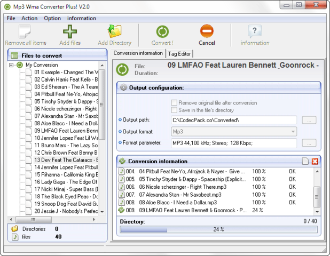330x256 pixels.
Task: Click the conversion log vertical scrollbar thumb
Action: pos(317,197)
